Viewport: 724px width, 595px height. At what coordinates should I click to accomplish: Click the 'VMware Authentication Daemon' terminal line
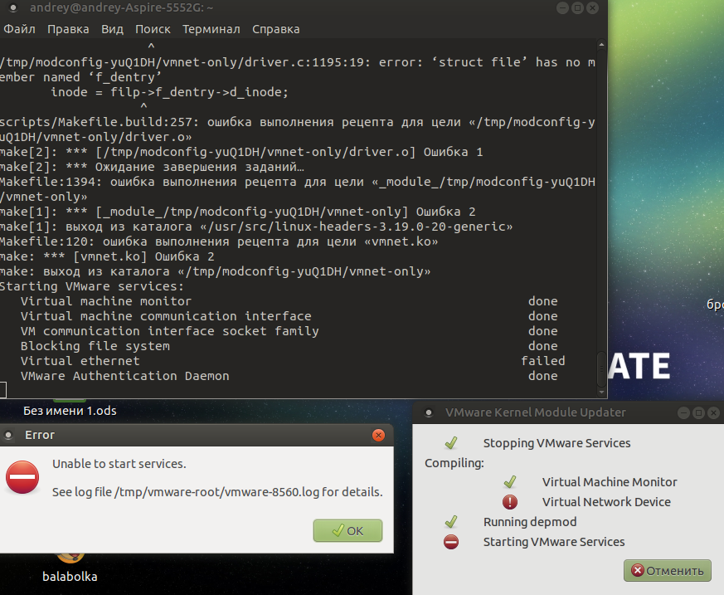tap(124, 376)
